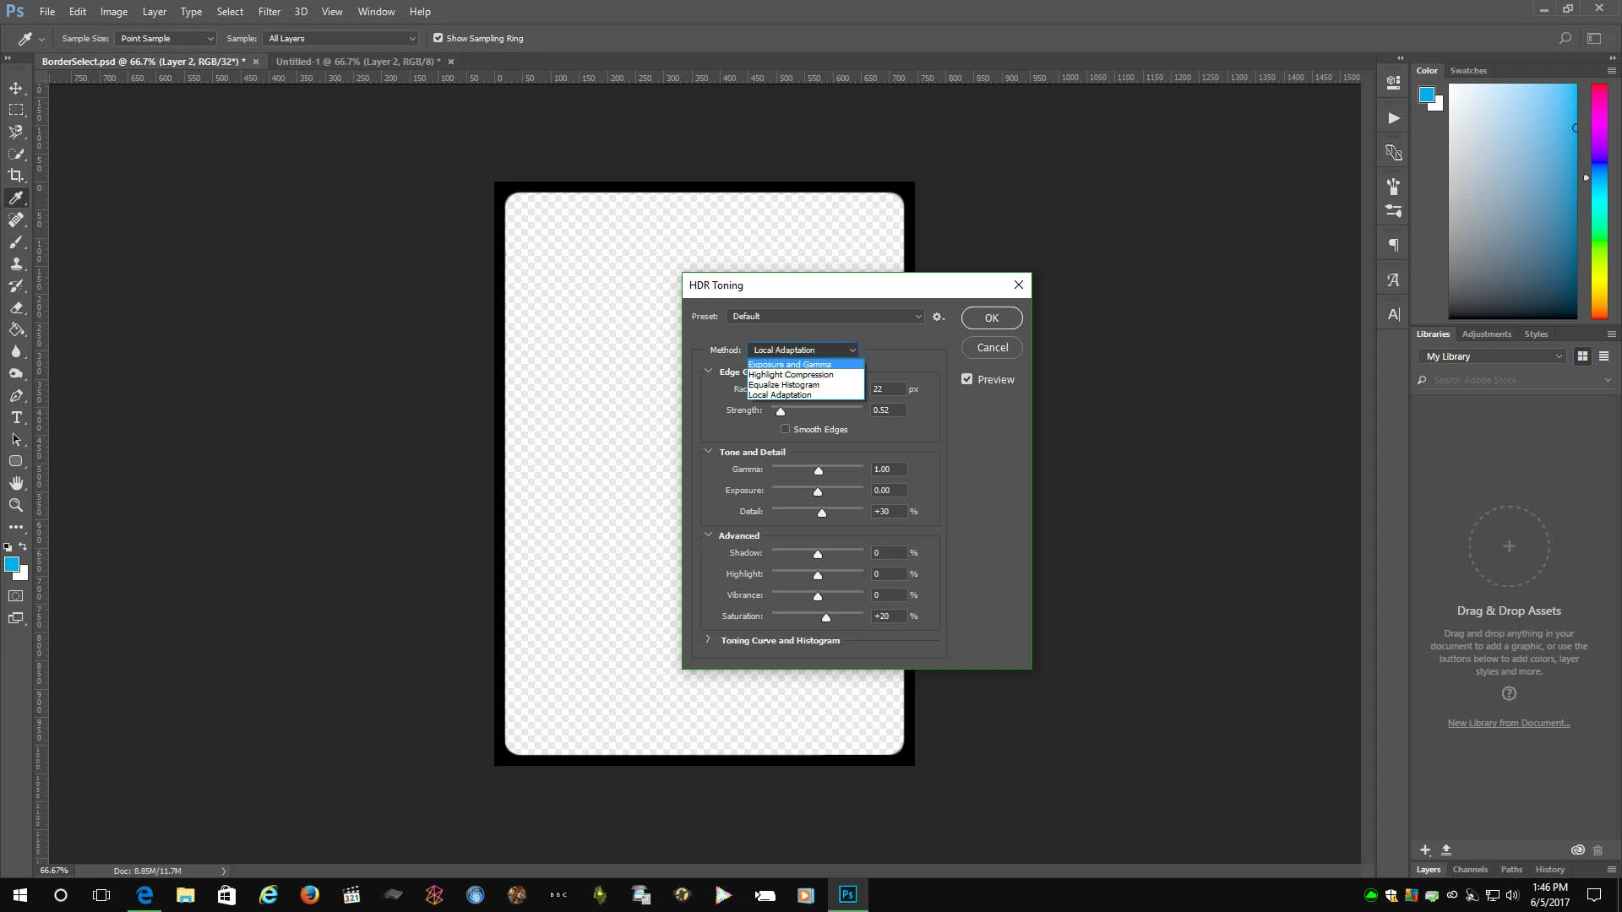Open the Paragraph panel icon
The image size is (1622, 912).
tap(1393, 246)
